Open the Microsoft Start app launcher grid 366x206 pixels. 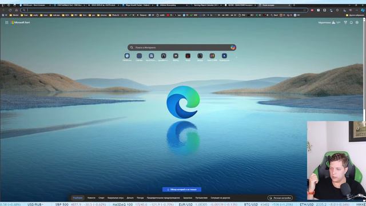tap(6, 22)
